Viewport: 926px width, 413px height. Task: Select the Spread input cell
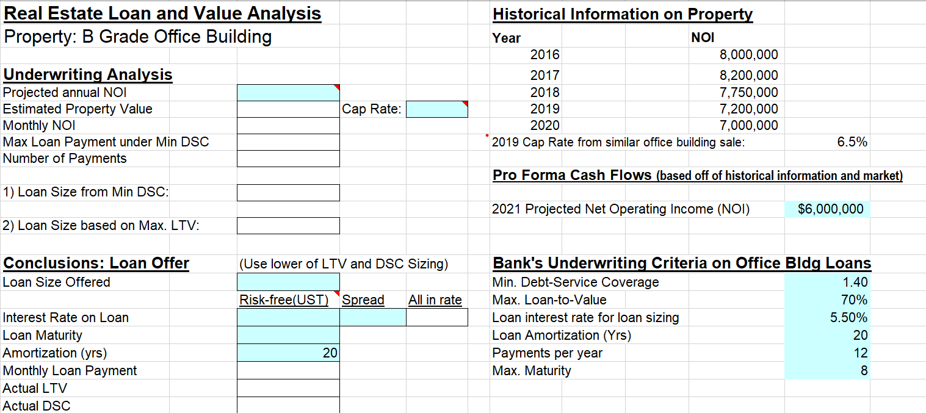pyautogui.click(x=372, y=317)
